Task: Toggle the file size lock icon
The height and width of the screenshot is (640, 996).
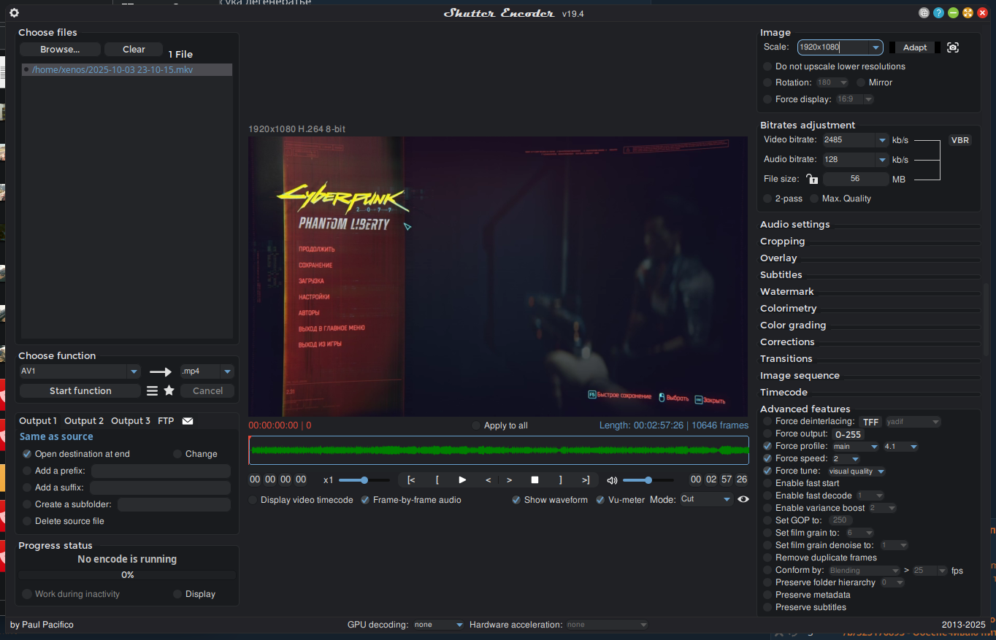Action: 812,179
